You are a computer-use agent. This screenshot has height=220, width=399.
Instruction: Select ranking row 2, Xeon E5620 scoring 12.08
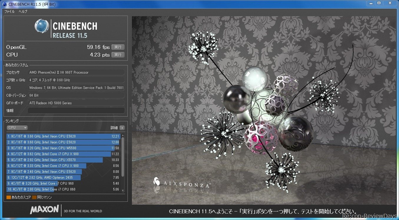click(63, 142)
